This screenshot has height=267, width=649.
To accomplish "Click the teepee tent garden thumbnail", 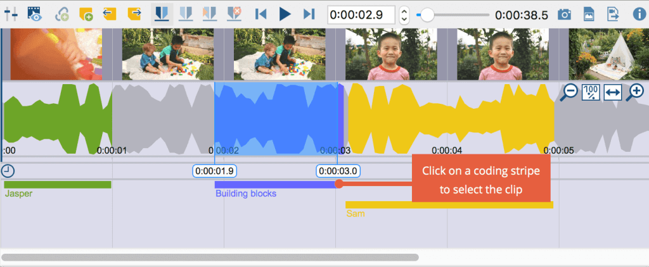I will (609, 54).
